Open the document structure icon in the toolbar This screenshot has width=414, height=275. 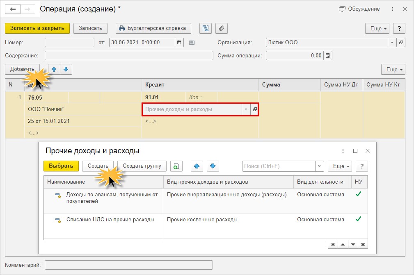pos(206,28)
